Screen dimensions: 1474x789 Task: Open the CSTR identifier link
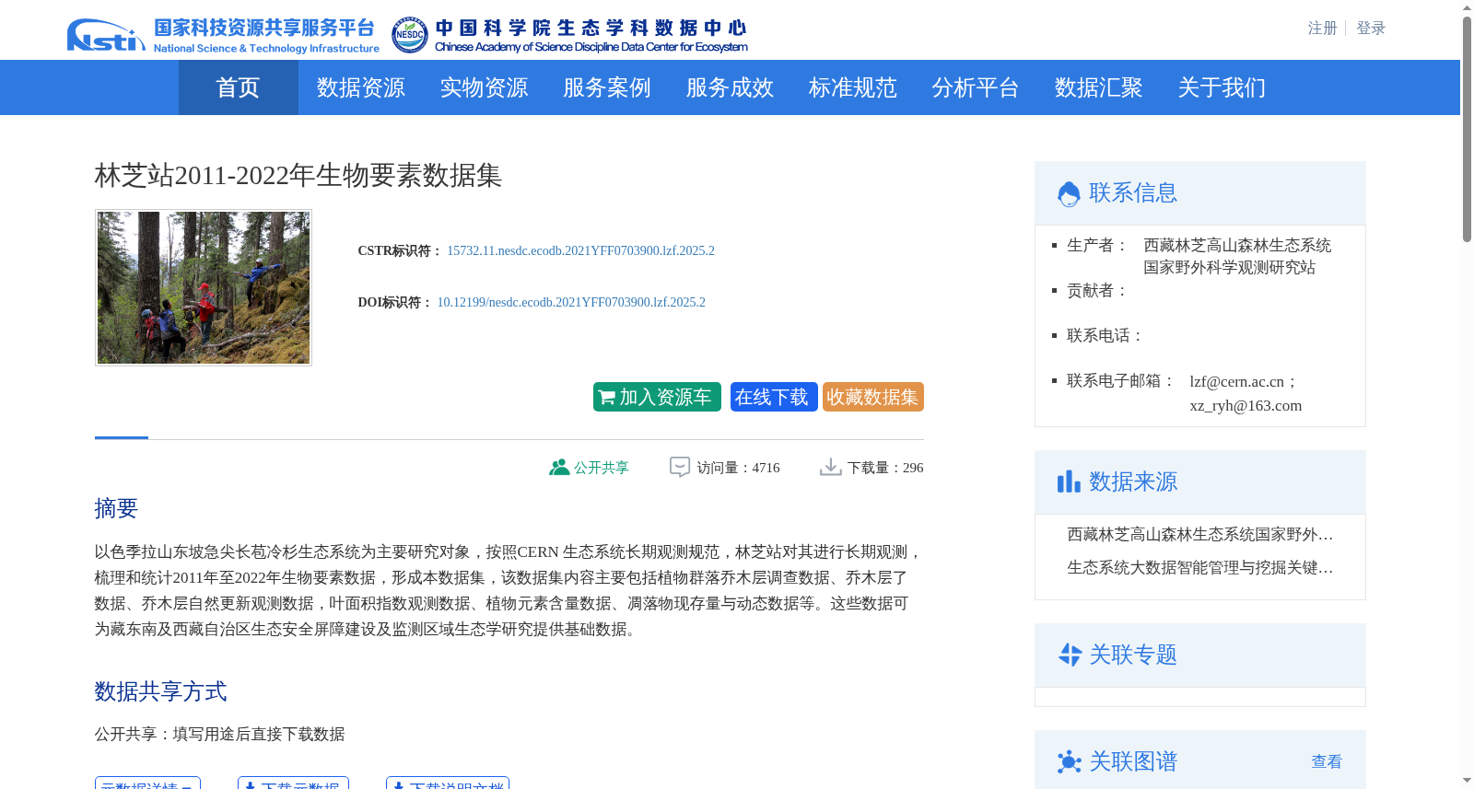580,250
